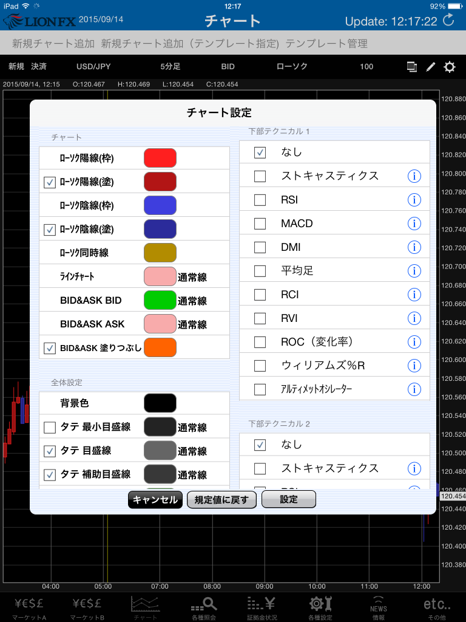Screen dimensions: 466x622
Task: Open etc. その他 icon
Action: click(437, 608)
